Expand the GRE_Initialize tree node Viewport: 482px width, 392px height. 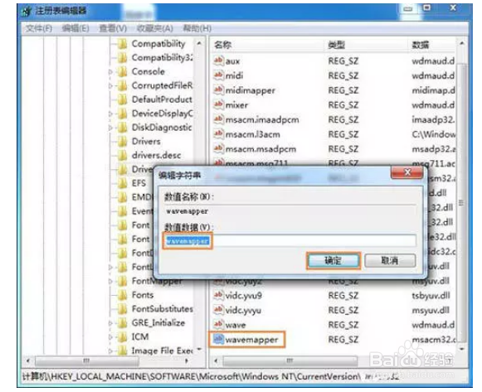tap(110, 323)
